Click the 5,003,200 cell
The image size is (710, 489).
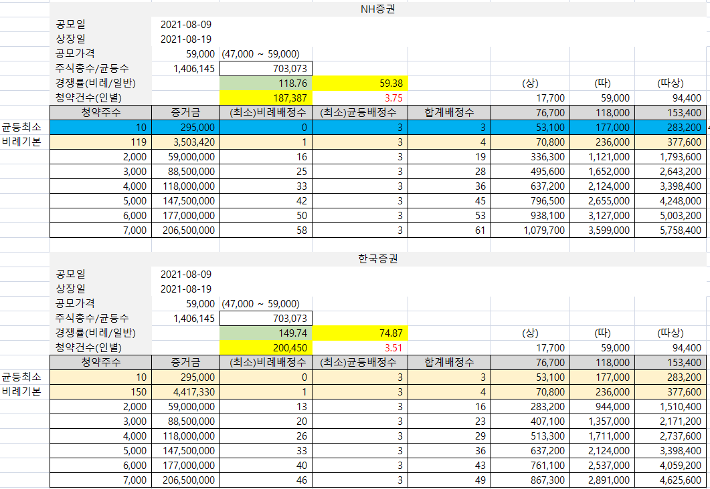(x=671, y=216)
